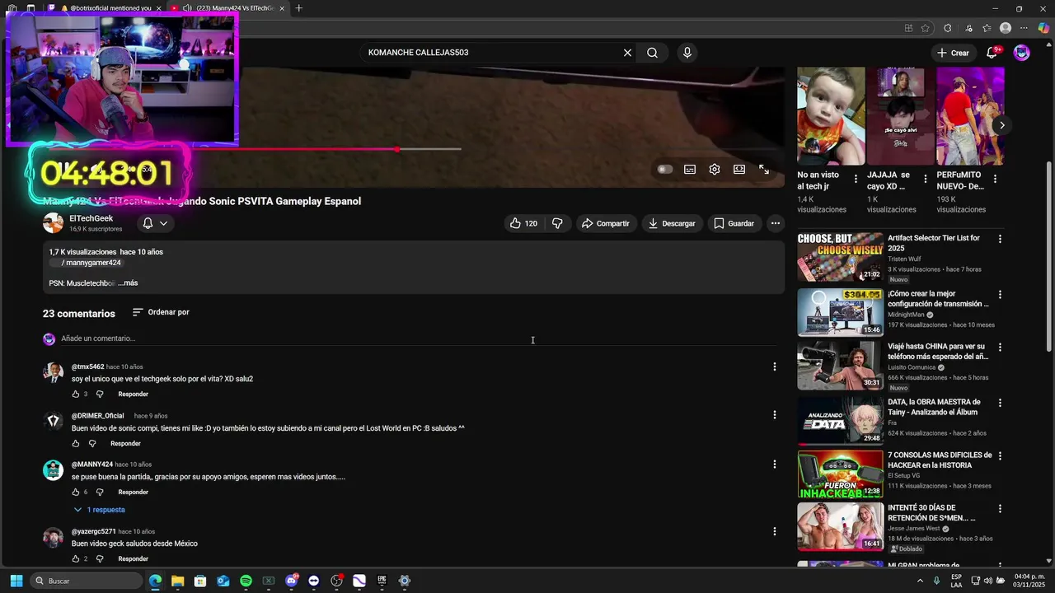This screenshot has height=593, width=1055.
Task: Open options for DATA, la OBRA MAESTRA video
Action: click(x=1000, y=403)
